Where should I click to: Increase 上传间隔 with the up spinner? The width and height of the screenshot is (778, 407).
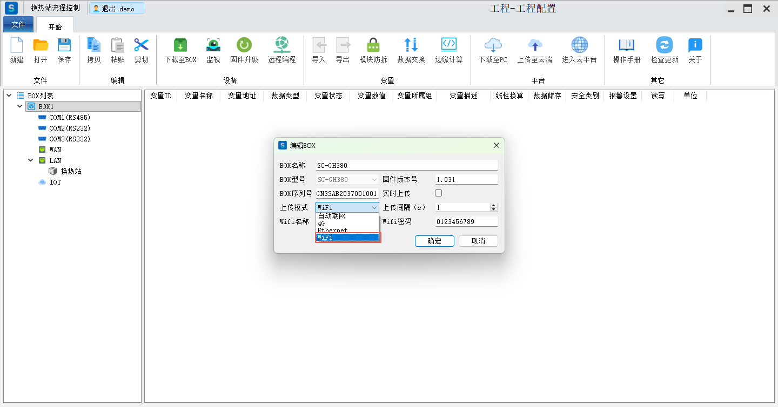click(493, 205)
